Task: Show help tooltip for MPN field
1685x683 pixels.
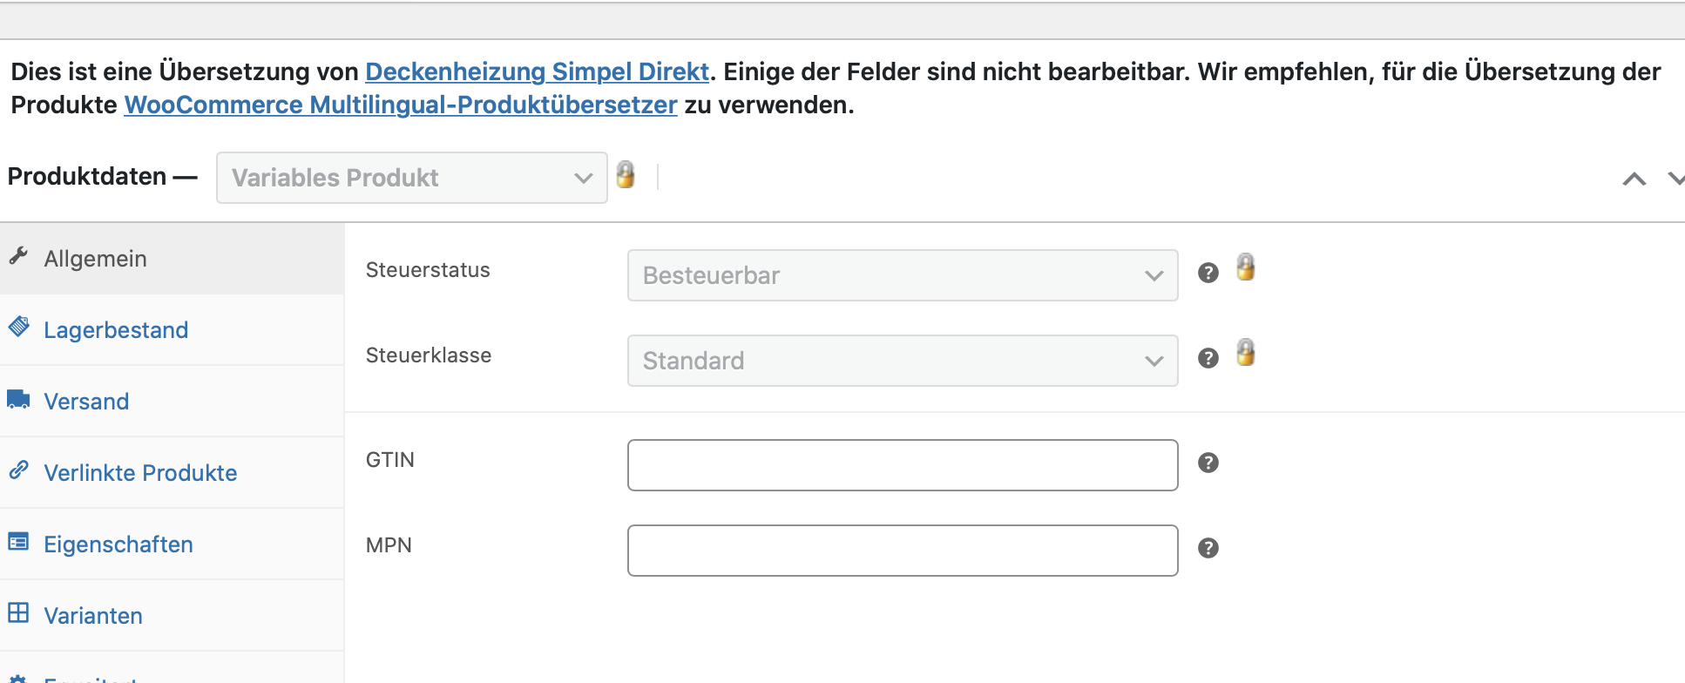Action: 1208,548
